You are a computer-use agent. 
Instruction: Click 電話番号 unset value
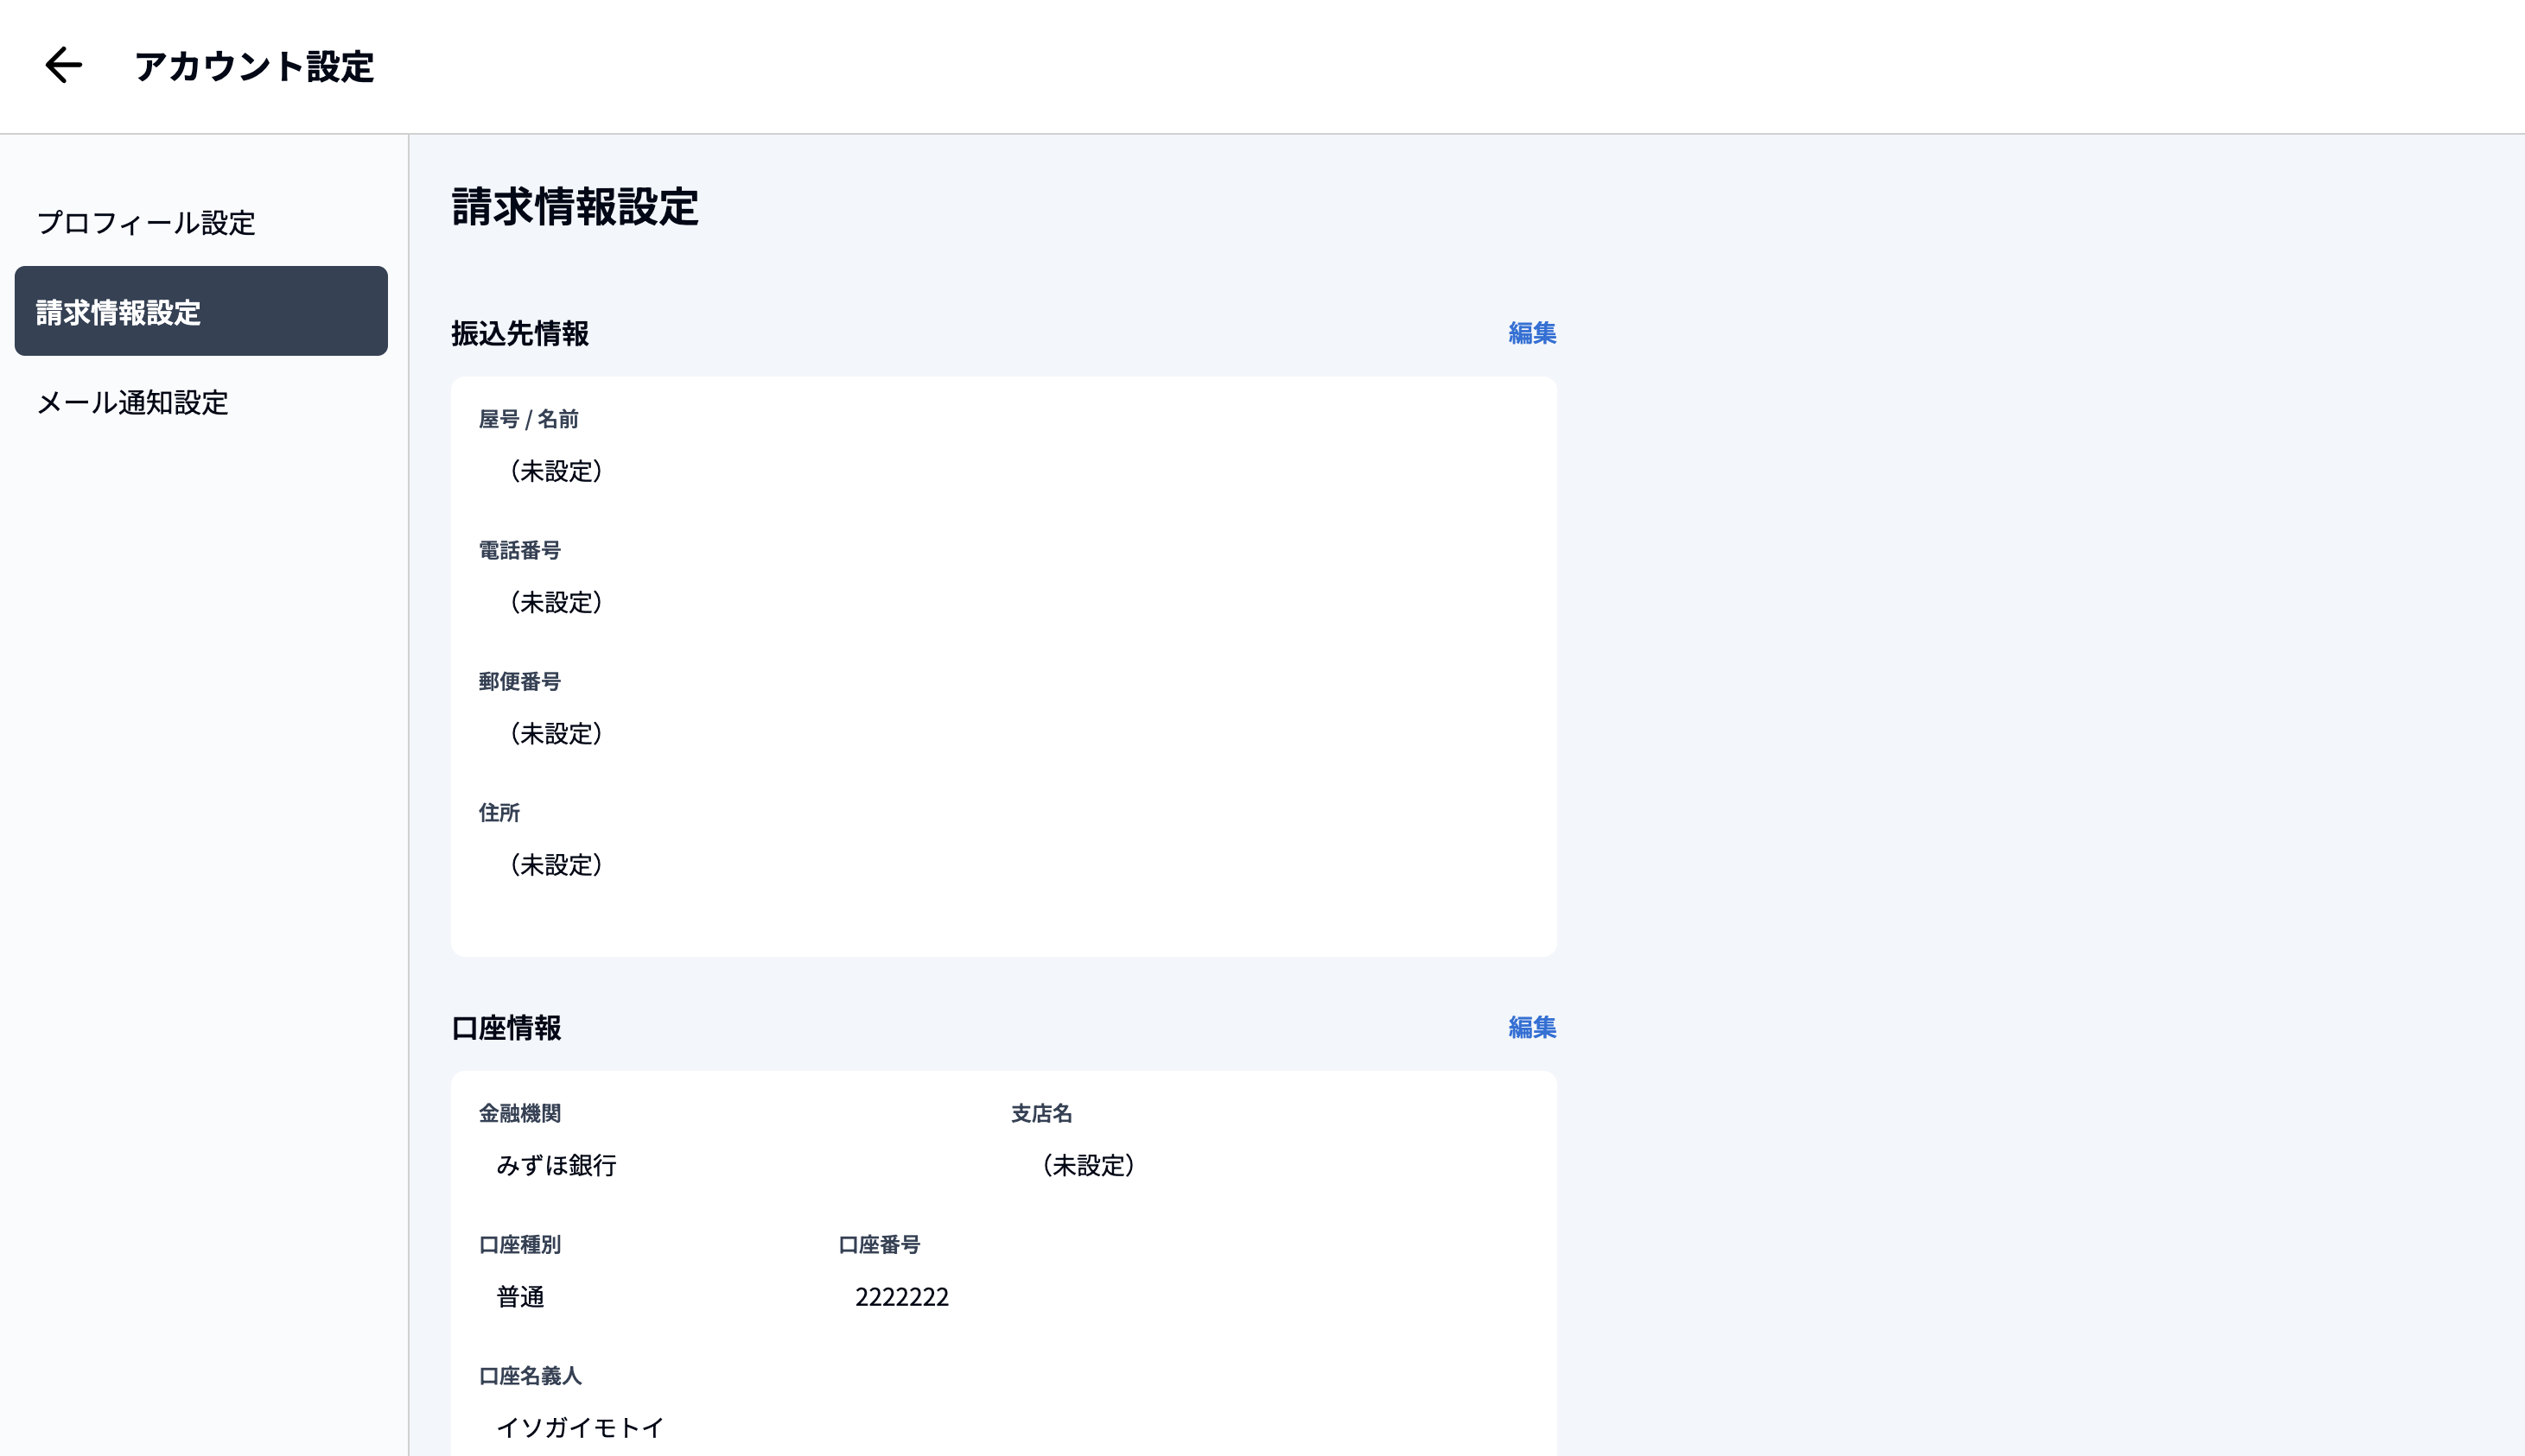(x=556, y=602)
